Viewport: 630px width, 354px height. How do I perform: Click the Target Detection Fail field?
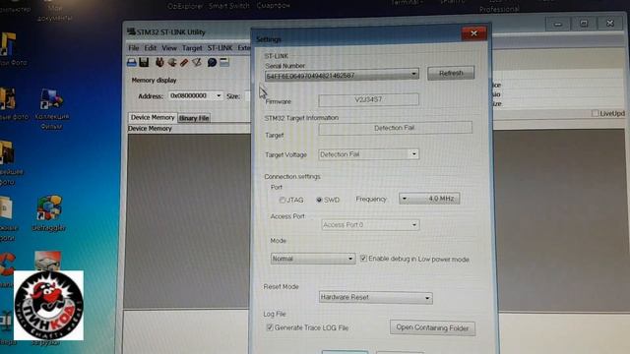pyautogui.click(x=395, y=128)
